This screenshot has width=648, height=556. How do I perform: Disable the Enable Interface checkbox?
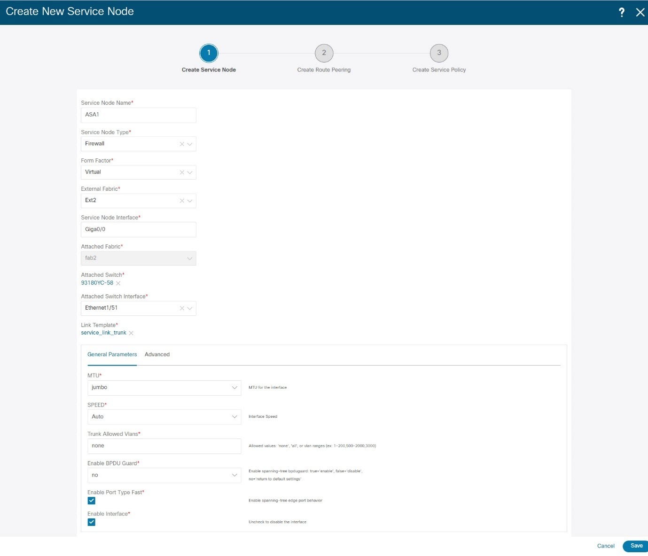pyautogui.click(x=91, y=522)
